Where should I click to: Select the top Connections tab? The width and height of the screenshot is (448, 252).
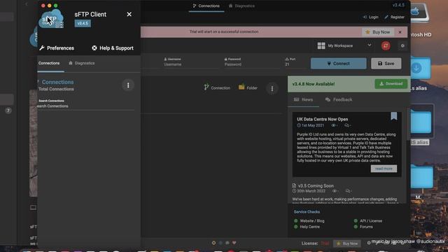pyautogui.click(x=206, y=6)
